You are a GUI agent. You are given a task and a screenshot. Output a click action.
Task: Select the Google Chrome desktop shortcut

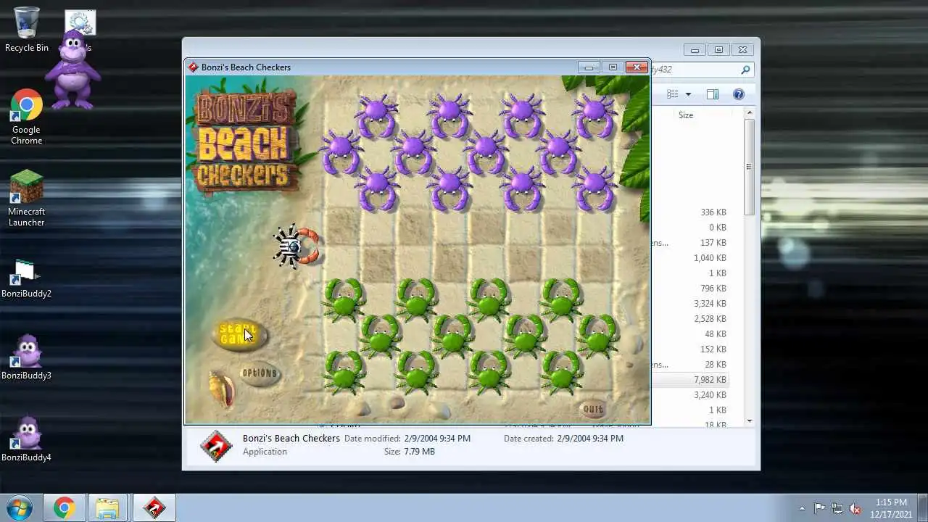tap(27, 117)
